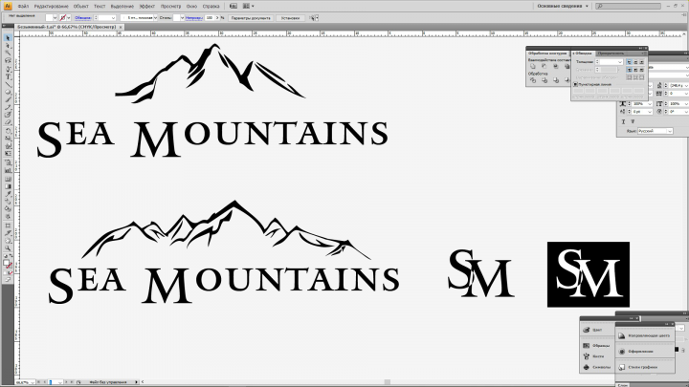The image size is (689, 387).
Task: Click the fill color box in toolbox
Action: (6, 264)
